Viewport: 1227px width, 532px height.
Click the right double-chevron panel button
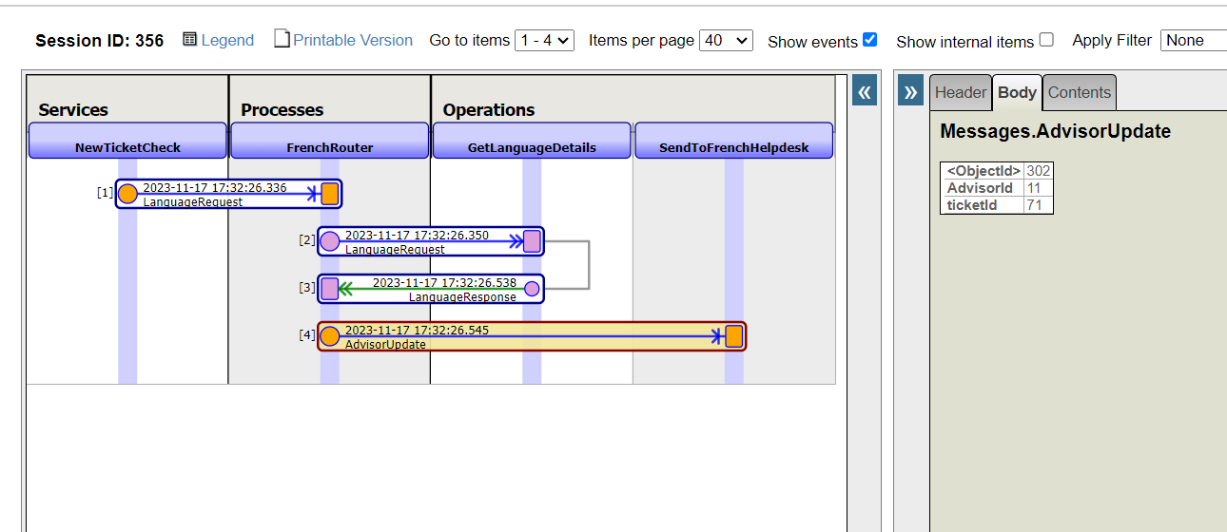[910, 91]
